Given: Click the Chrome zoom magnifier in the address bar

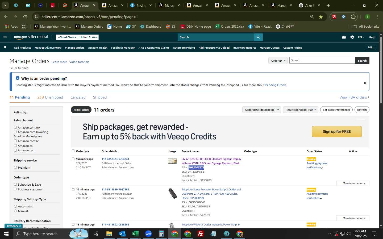Looking at the screenshot, I should pos(312,17).
